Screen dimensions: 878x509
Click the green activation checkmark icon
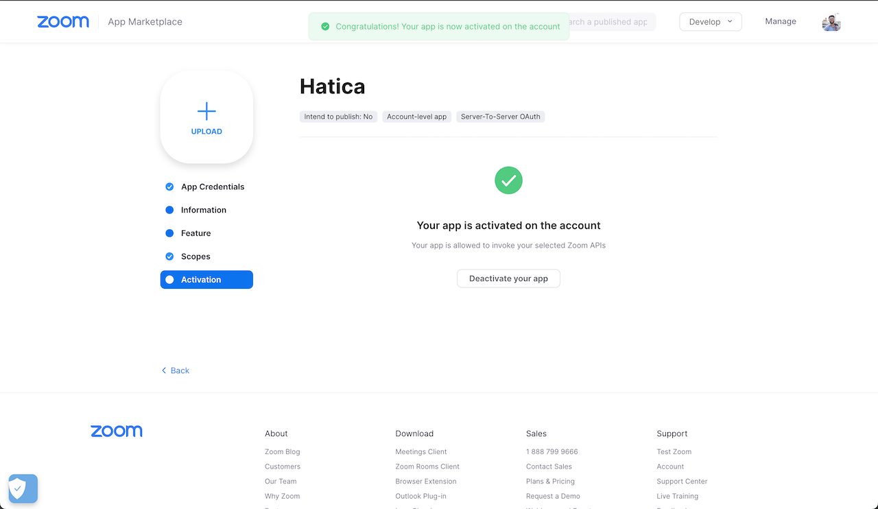[508, 180]
